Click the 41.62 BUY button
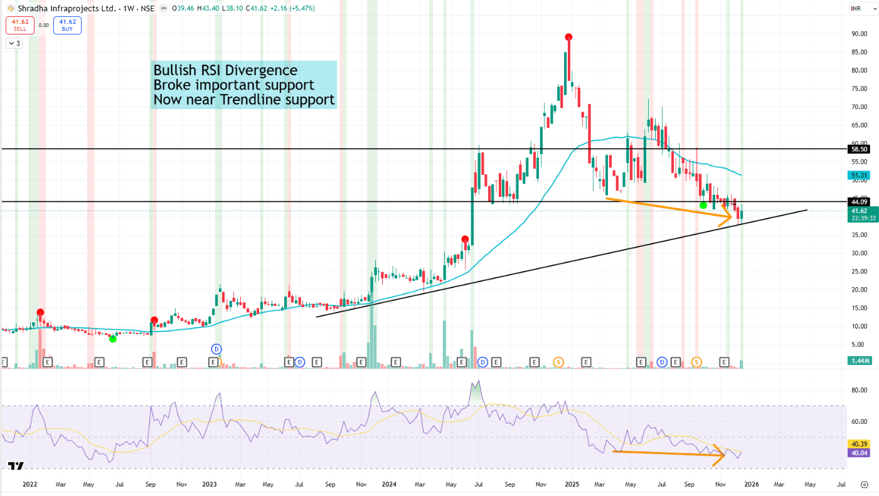 coord(67,25)
